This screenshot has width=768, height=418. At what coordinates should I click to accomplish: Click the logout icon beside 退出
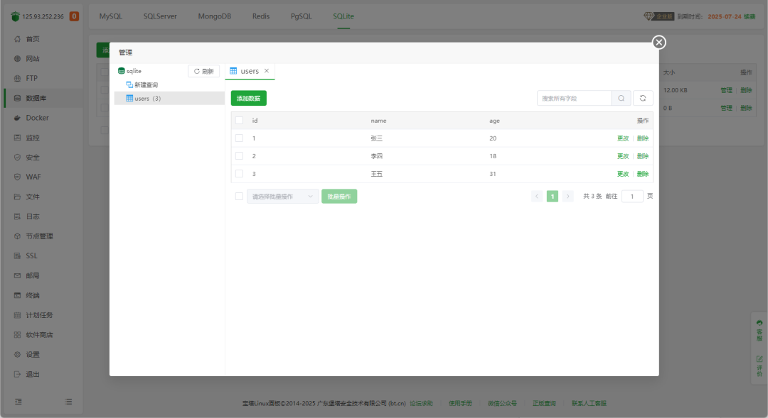point(17,375)
